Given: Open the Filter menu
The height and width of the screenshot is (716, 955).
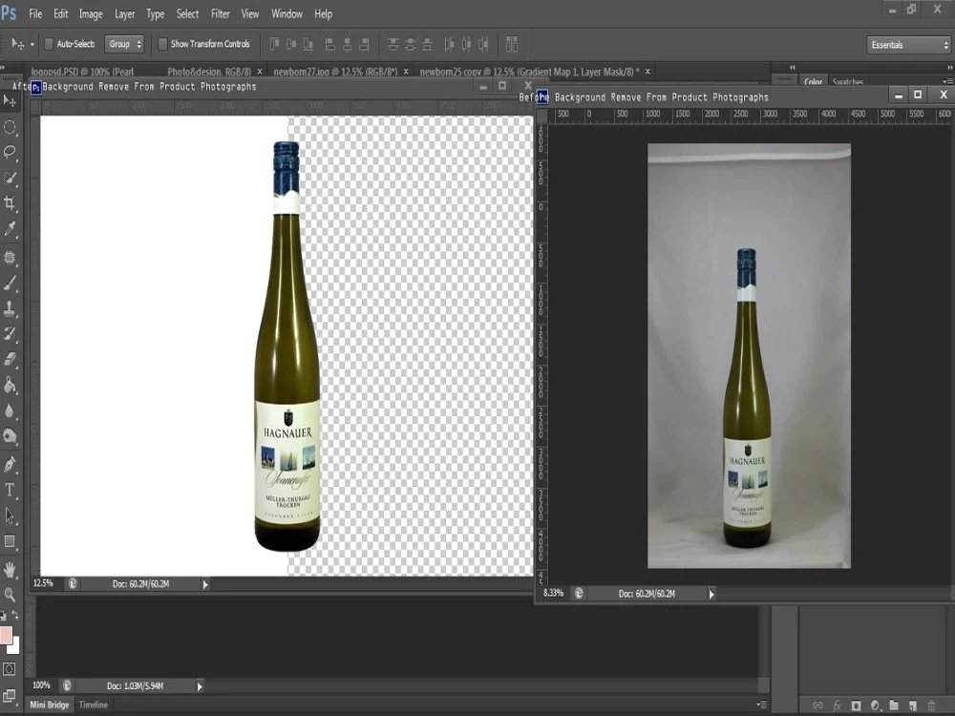Looking at the screenshot, I should (x=221, y=13).
